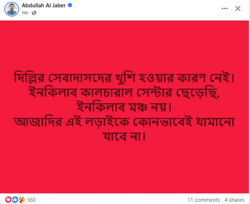The height and width of the screenshot is (204, 250).
Task: Click the Abdullah Al Jaber name link
Action: tap(44, 5)
